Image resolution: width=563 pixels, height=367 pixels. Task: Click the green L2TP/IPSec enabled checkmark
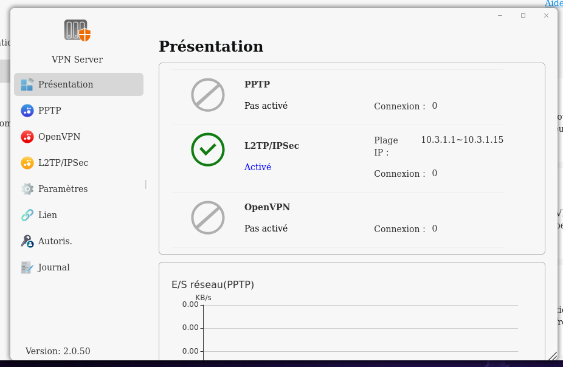pos(208,149)
